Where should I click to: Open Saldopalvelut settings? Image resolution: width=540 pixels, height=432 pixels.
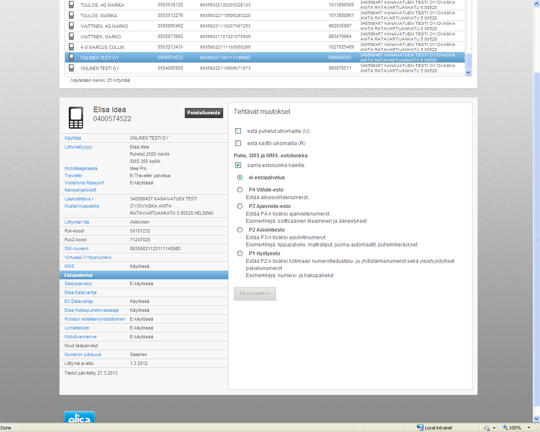click(x=78, y=284)
